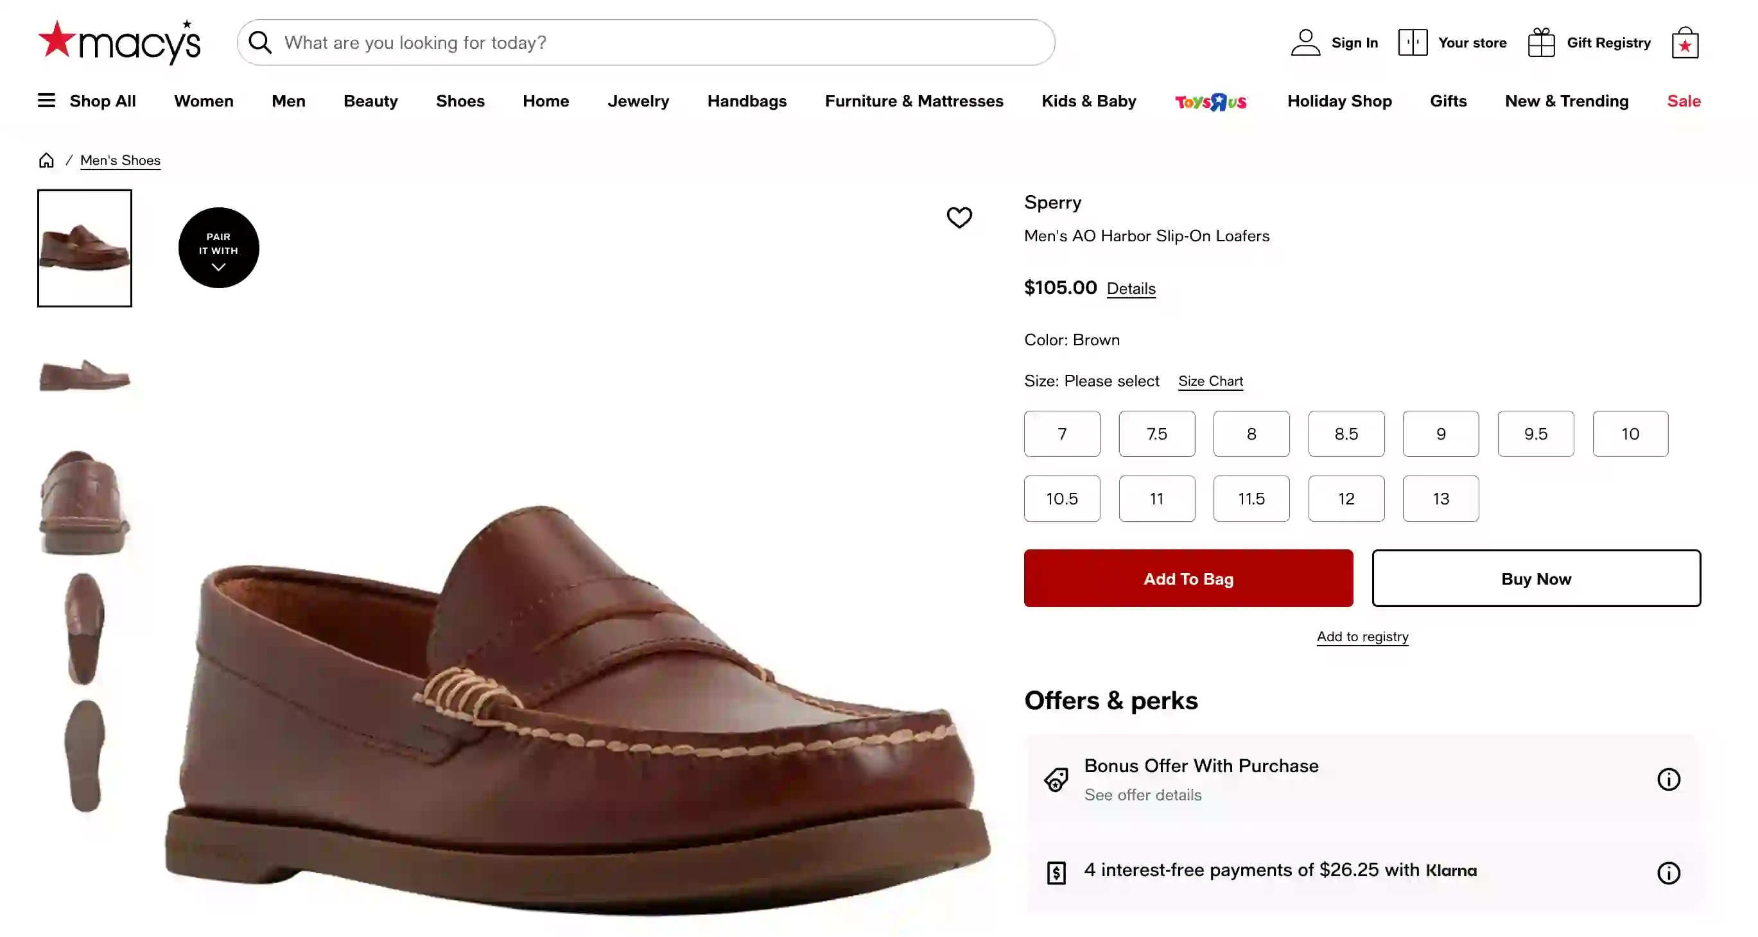Click the Klarna payment info icon
Image resolution: width=1758 pixels, height=937 pixels.
[x=1669, y=873]
